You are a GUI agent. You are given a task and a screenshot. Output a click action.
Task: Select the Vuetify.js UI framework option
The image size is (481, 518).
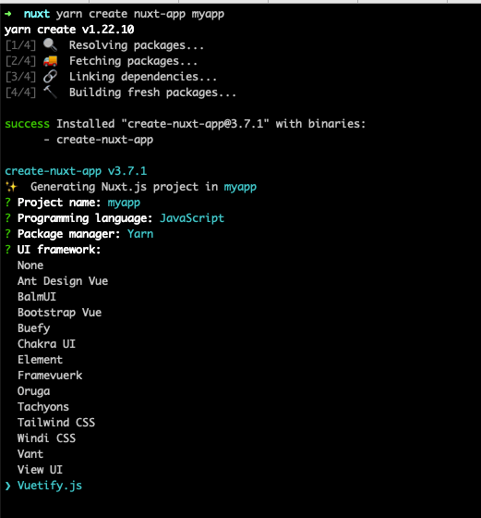pos(50,486)
